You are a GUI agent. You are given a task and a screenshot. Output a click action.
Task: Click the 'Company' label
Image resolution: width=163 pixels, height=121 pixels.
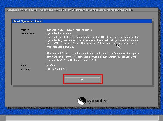point(25,69)
